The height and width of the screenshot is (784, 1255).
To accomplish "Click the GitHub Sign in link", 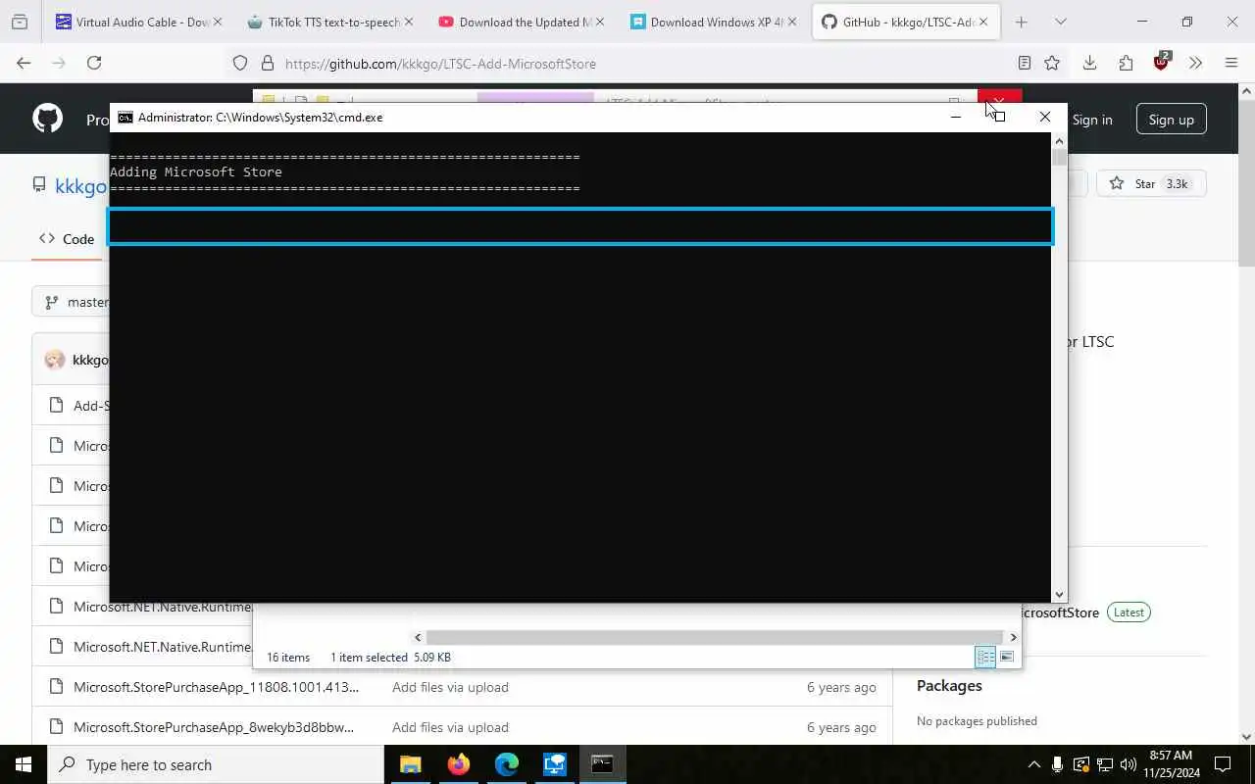I will [1092, 120].
